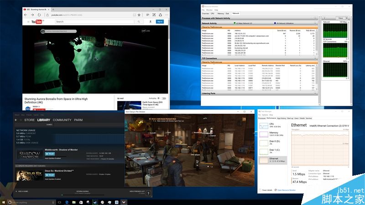
Task: Go forward in the Edge browser
Action: click(x=32, y=15)
